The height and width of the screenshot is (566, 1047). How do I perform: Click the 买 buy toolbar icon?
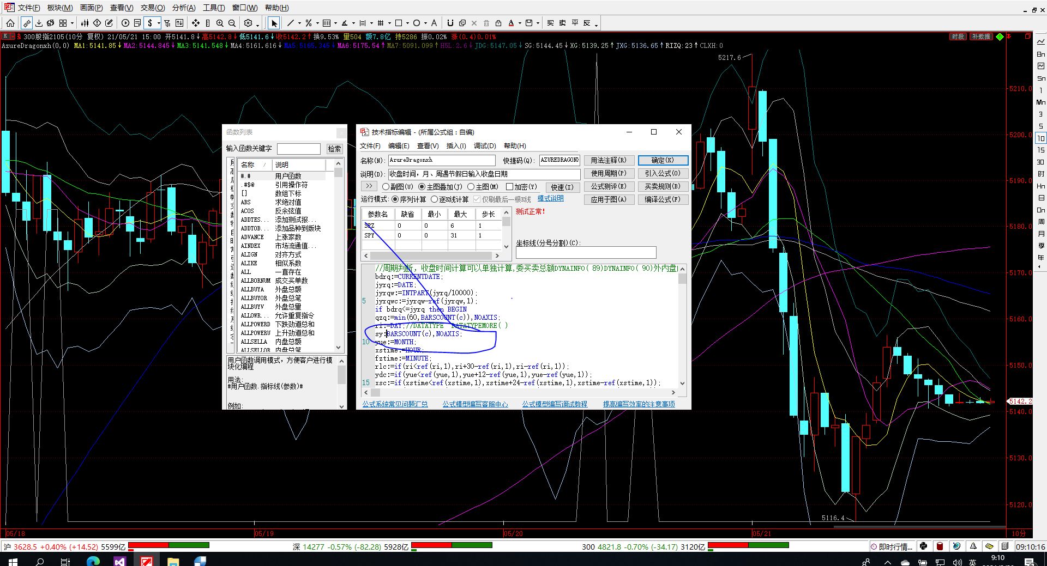(x=550, y=23)
